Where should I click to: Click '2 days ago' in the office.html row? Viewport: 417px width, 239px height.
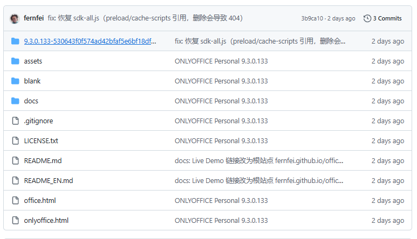click(388, 200)
